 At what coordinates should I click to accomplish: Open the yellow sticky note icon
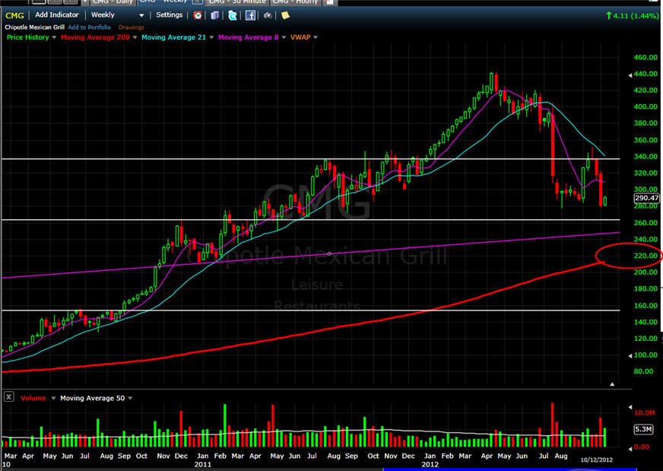pos(285,16)
